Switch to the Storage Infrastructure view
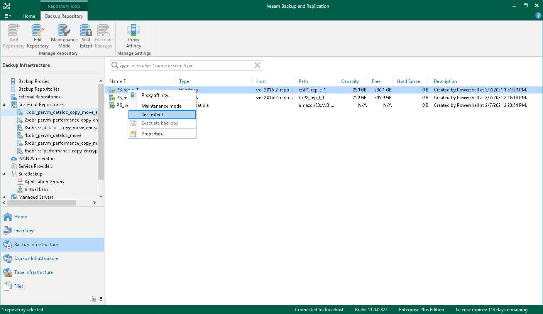Viewport: 543px width, 314px height. coord(36,258)
